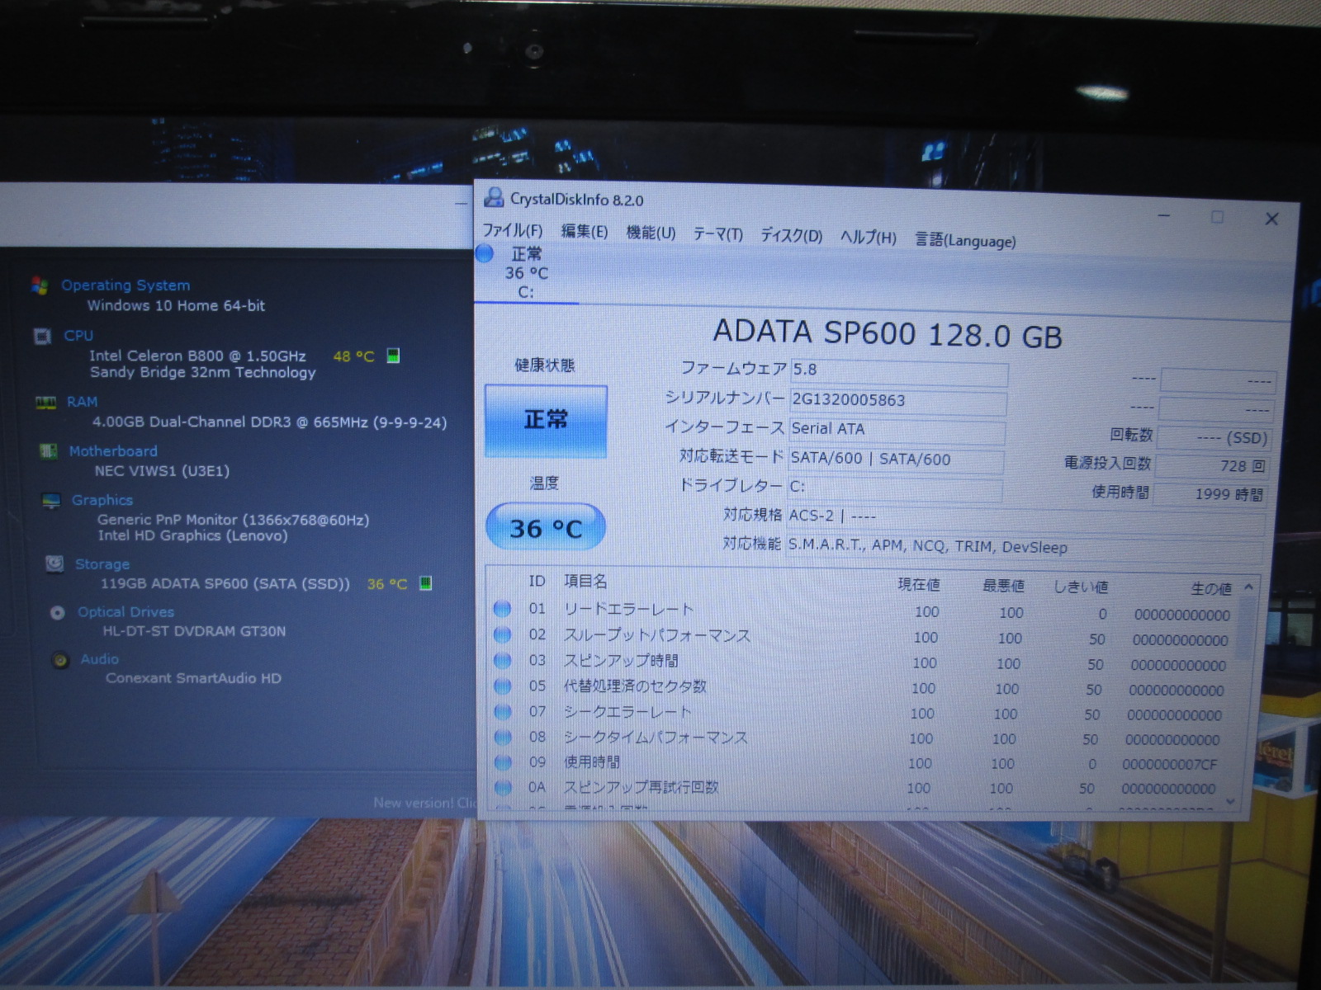Click the RAM module icon
This screenshot has height=990, width=1321.
pos(45,403)
